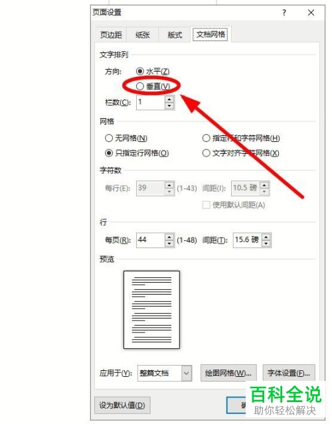Switch to the 页边距 tab

[x=111, y=35]
